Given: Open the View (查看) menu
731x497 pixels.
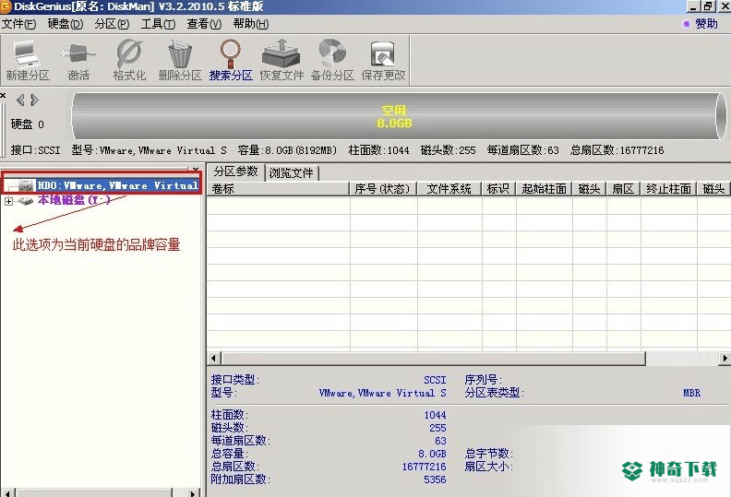Looking at the screenshot, I should point(204,24).
